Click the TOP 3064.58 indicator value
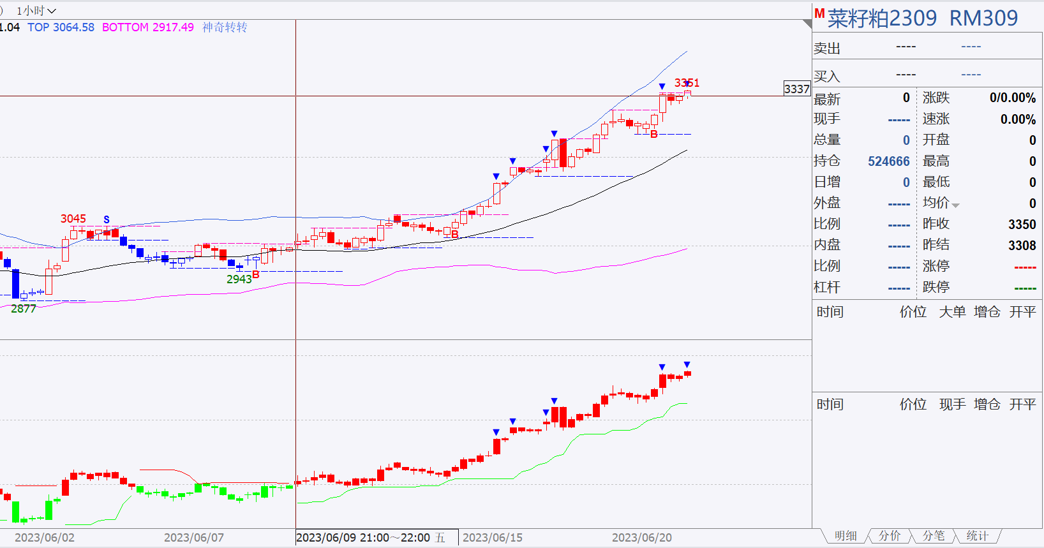 tap(61, 27)
